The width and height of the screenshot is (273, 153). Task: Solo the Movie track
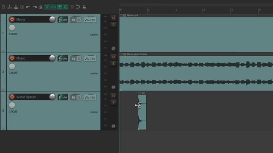pos(113,25)
